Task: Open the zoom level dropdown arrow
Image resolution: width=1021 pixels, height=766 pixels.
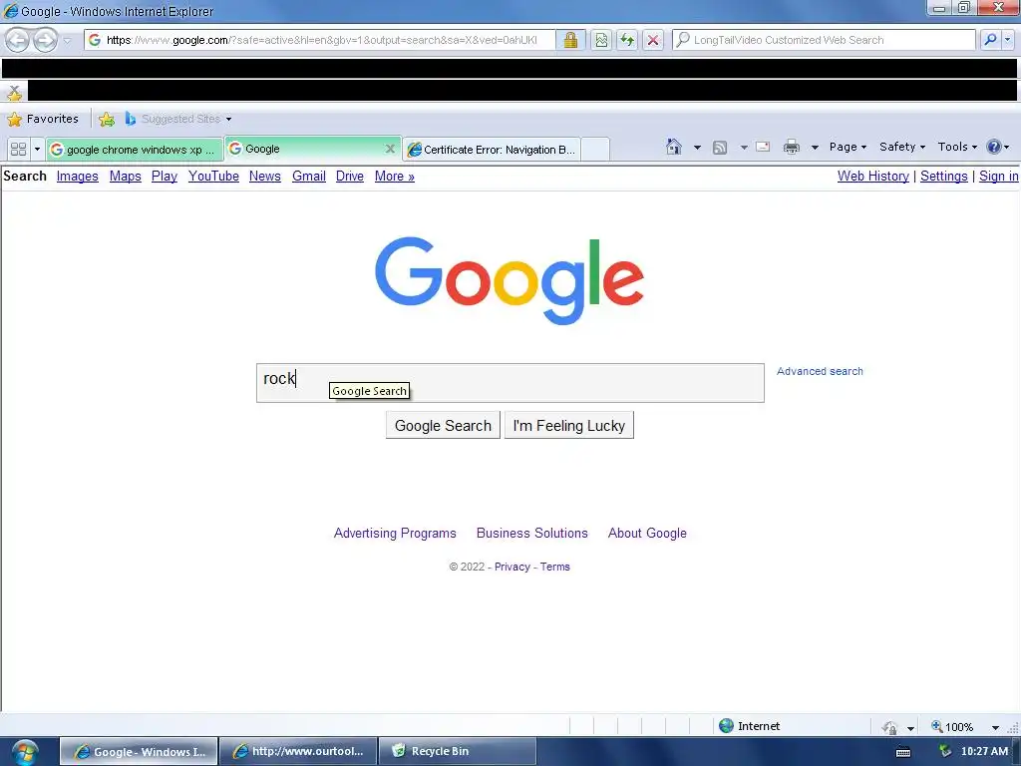Action: [x=995, y=727]
